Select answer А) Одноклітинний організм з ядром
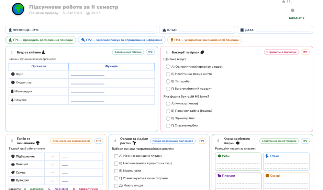 pos(168,67)
